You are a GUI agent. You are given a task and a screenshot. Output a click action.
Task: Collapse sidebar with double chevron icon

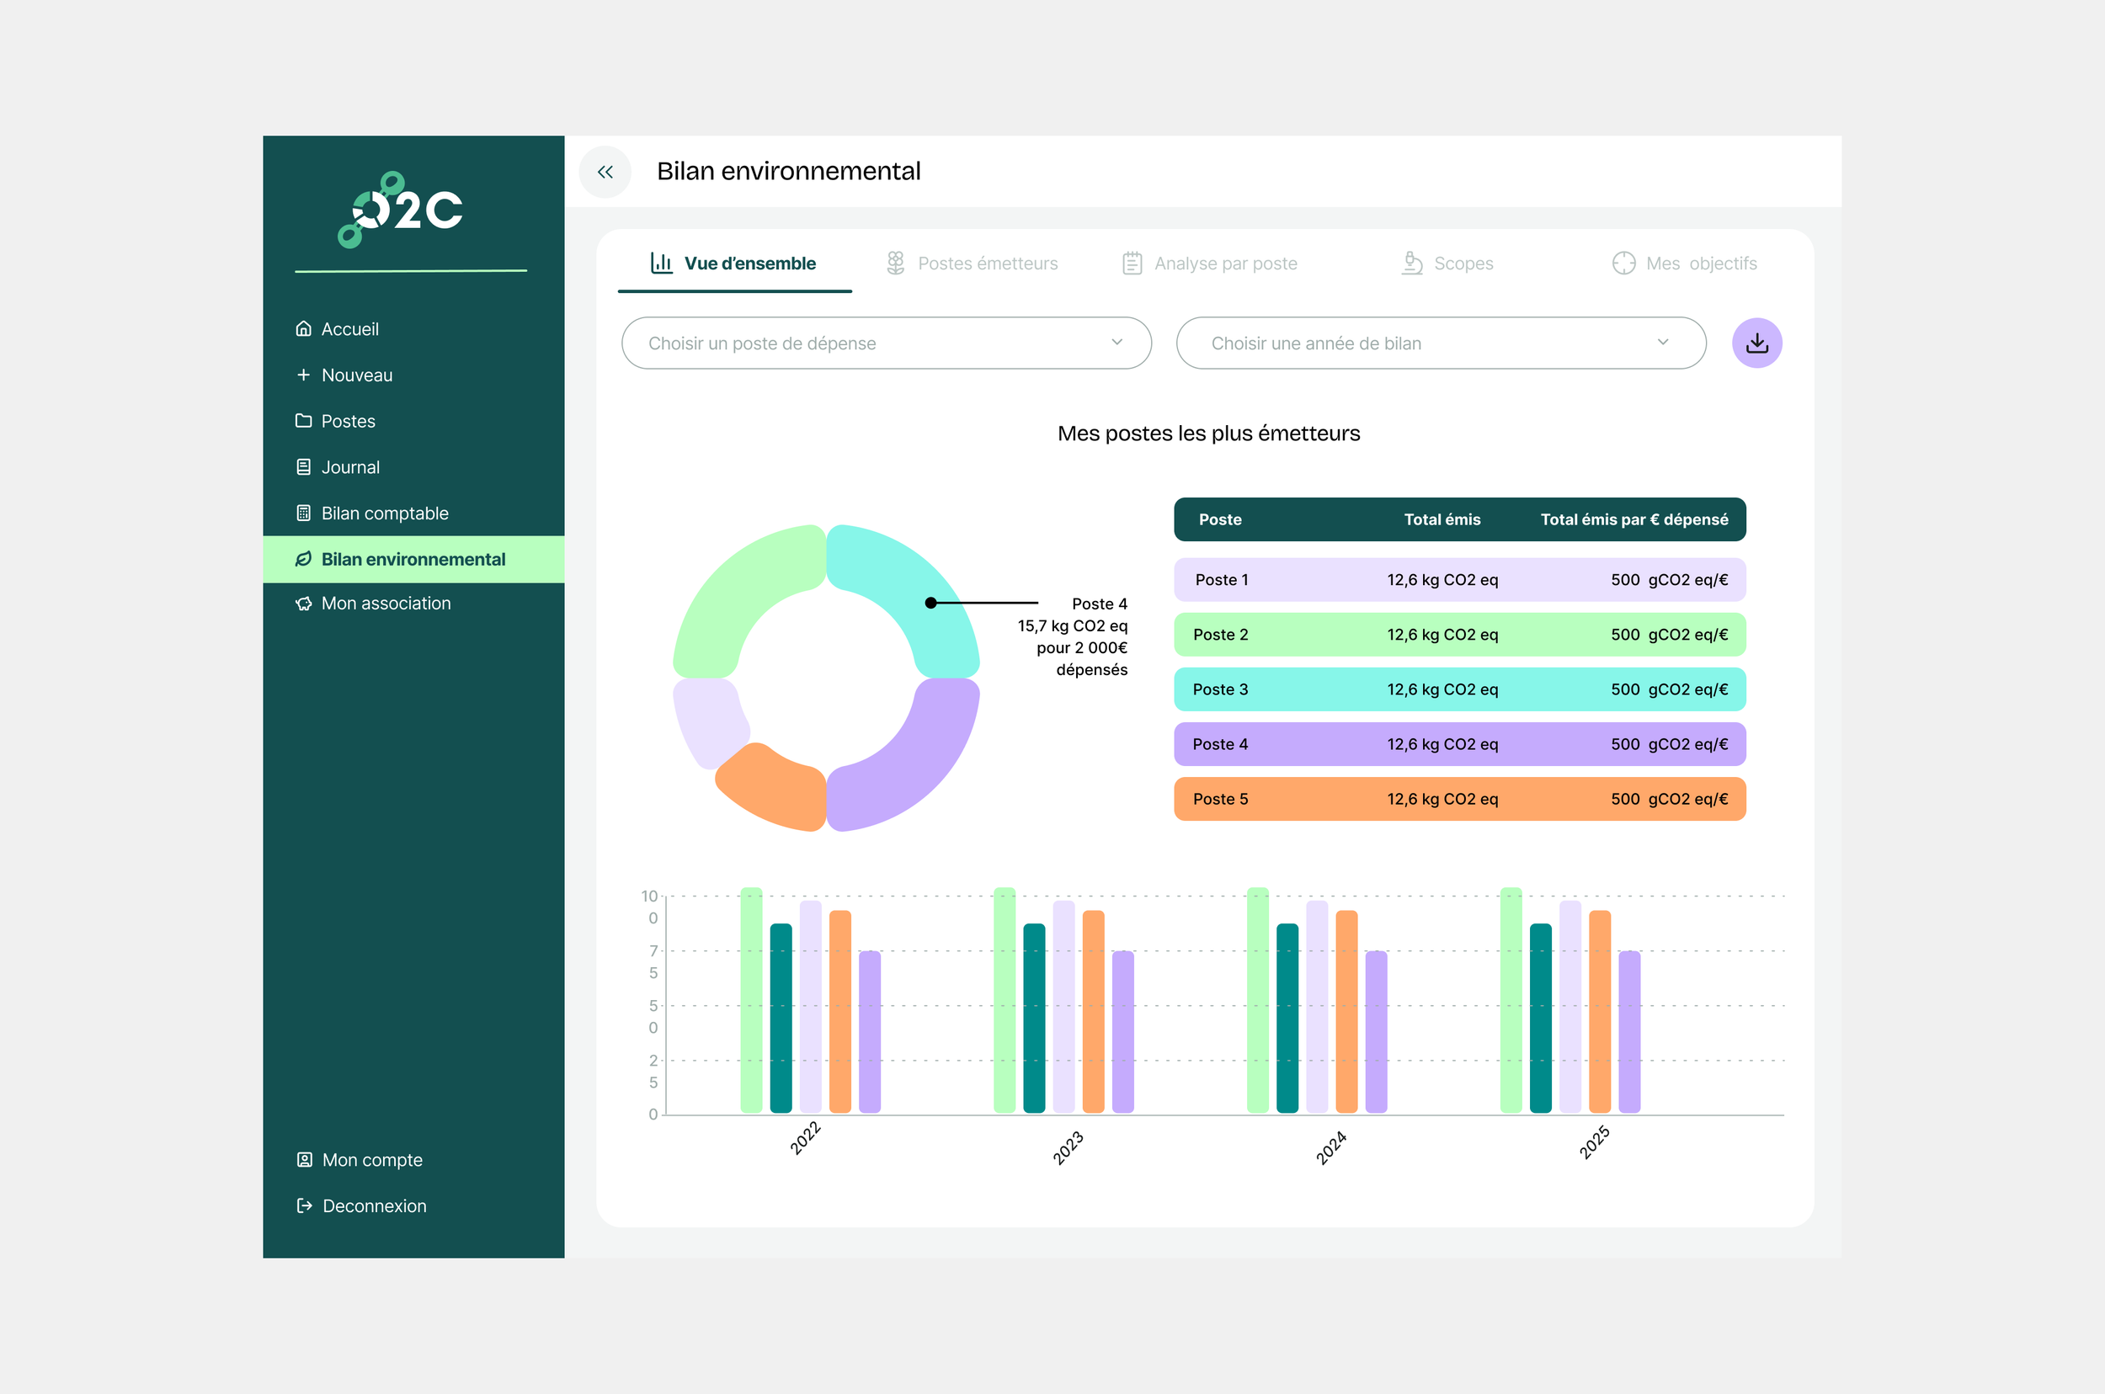[x=605, y=172]
